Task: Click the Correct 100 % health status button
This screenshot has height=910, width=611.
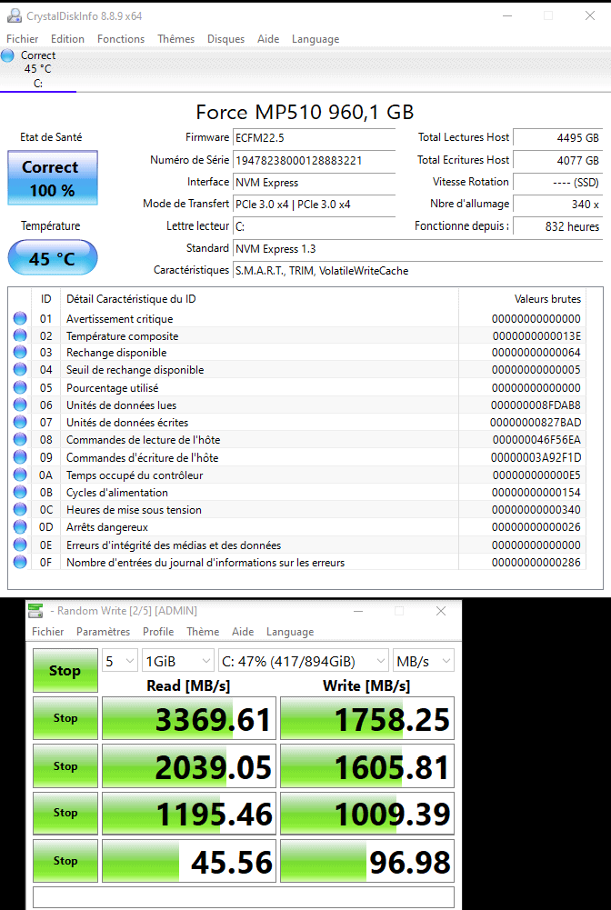Action: pyautogui.click(x=53, y=177)
